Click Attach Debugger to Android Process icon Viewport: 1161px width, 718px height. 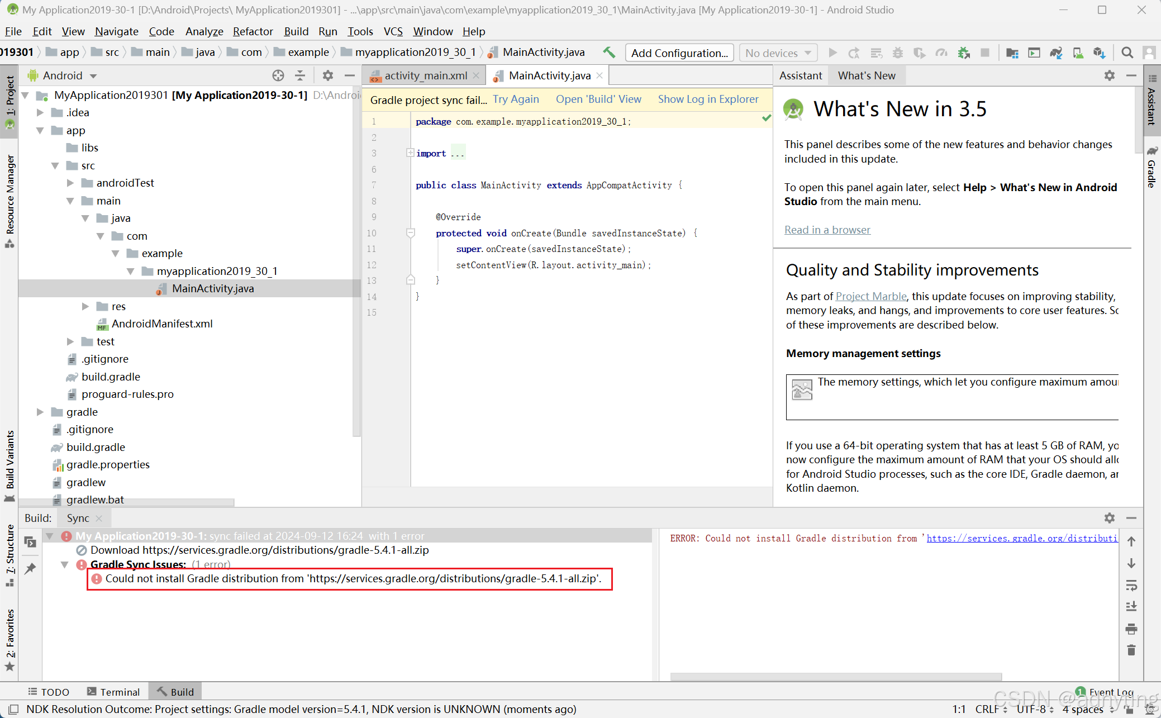pyautogui.click(x=964, y=53)
